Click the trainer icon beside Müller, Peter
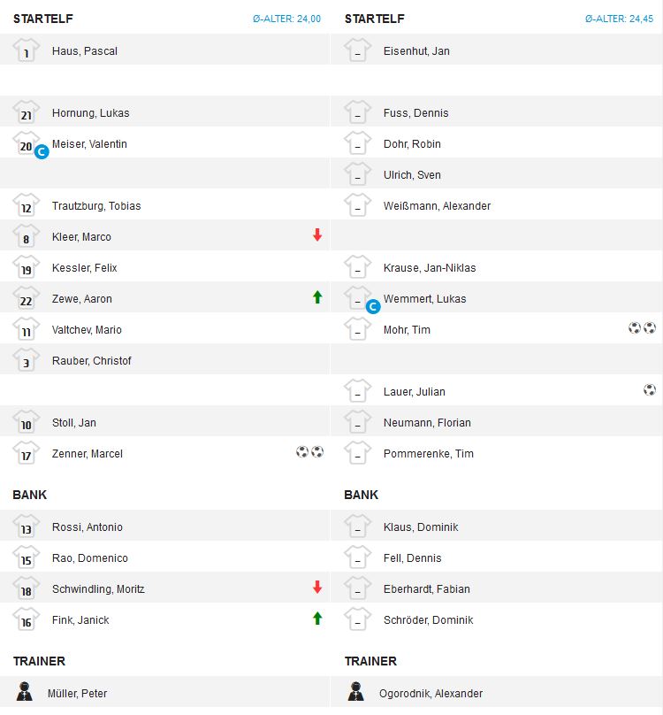Screen dimensions: 663x715 26,692
